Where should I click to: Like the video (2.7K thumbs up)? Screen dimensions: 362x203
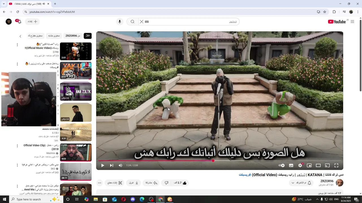[180, 183]
